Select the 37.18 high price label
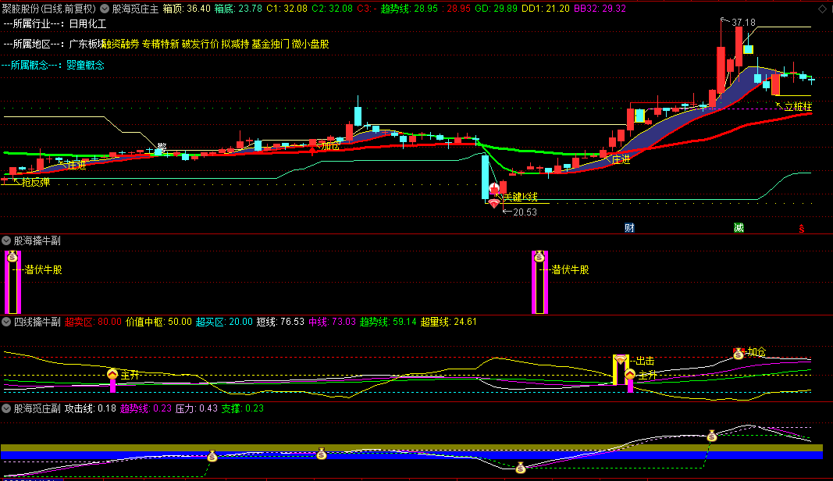Screen dimensions: 833x481 tap(743, 23)
